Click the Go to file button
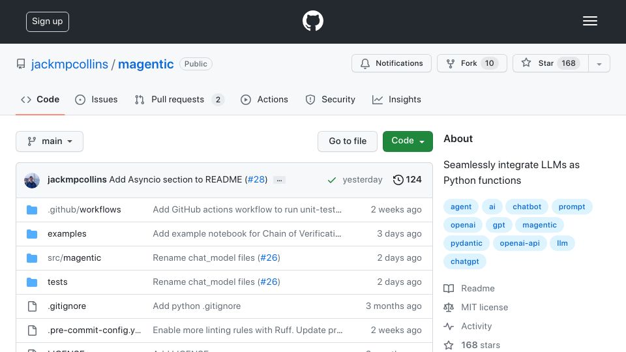The height and width of the screenshot is (352, 626). click(348, 141)
